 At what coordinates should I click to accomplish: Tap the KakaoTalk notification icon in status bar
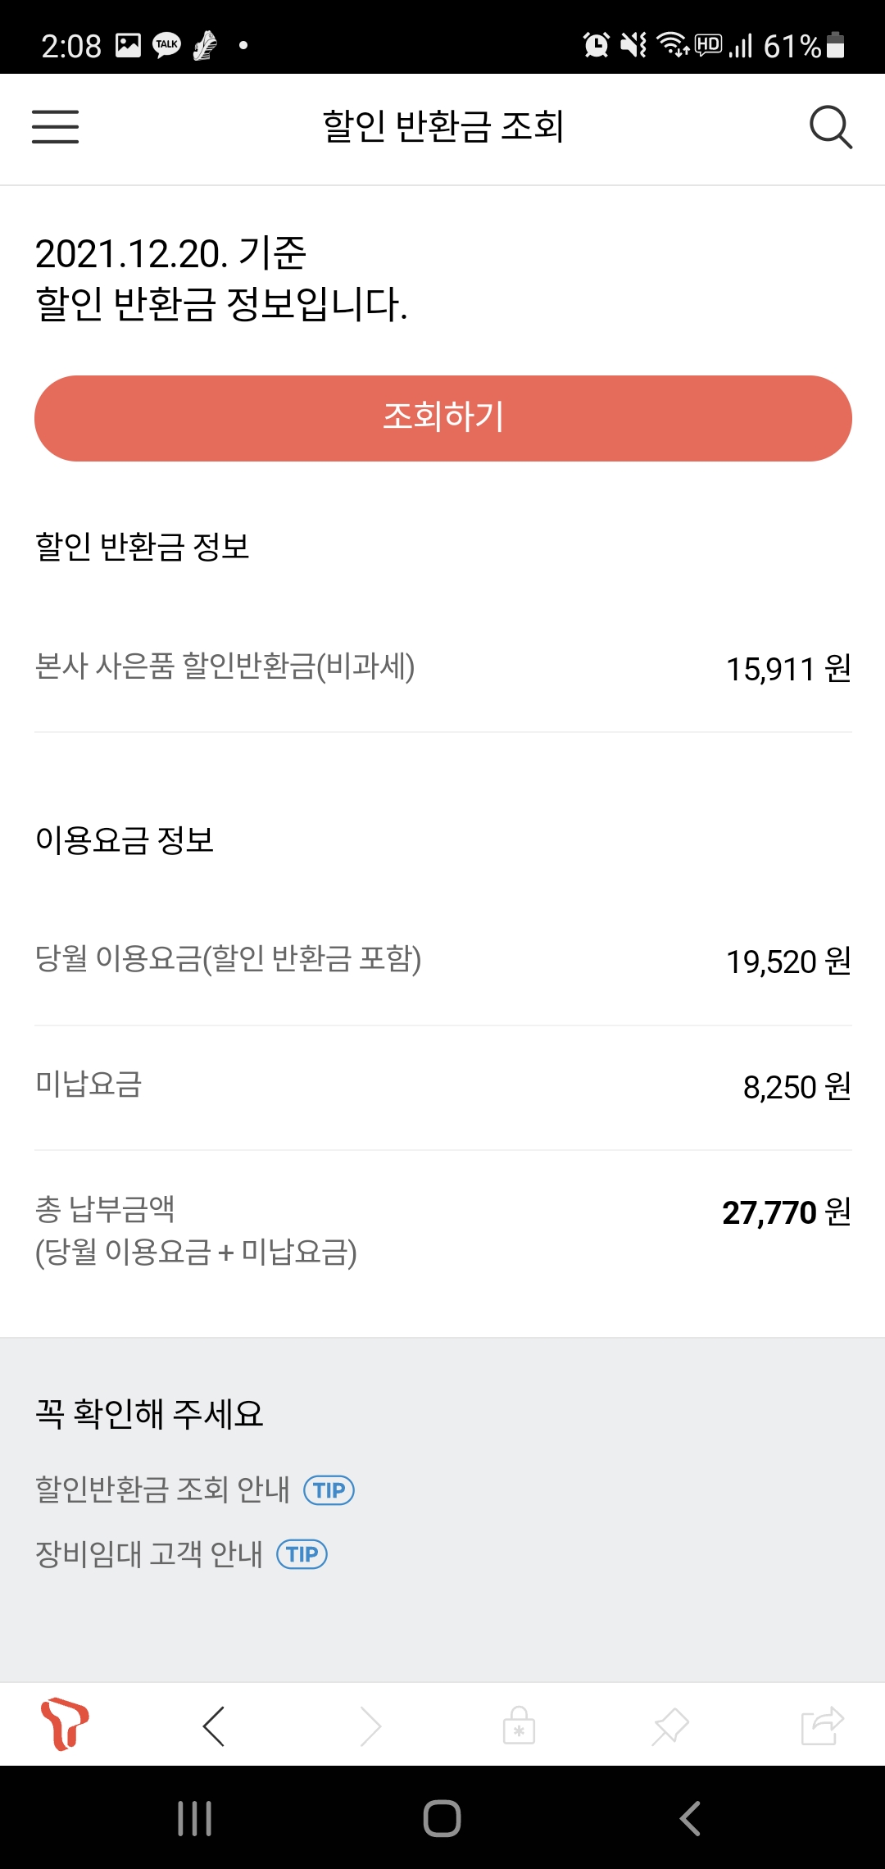click(x=167, y=45)
